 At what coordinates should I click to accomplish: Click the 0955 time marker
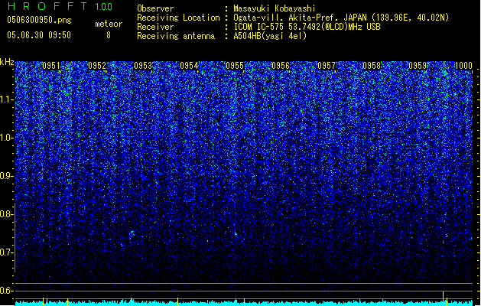click(235, 66)
